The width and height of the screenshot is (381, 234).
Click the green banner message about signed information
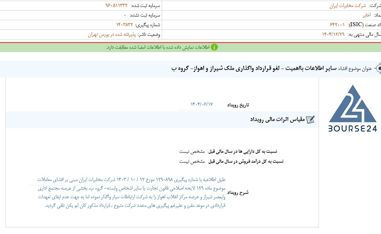[158, 47]
